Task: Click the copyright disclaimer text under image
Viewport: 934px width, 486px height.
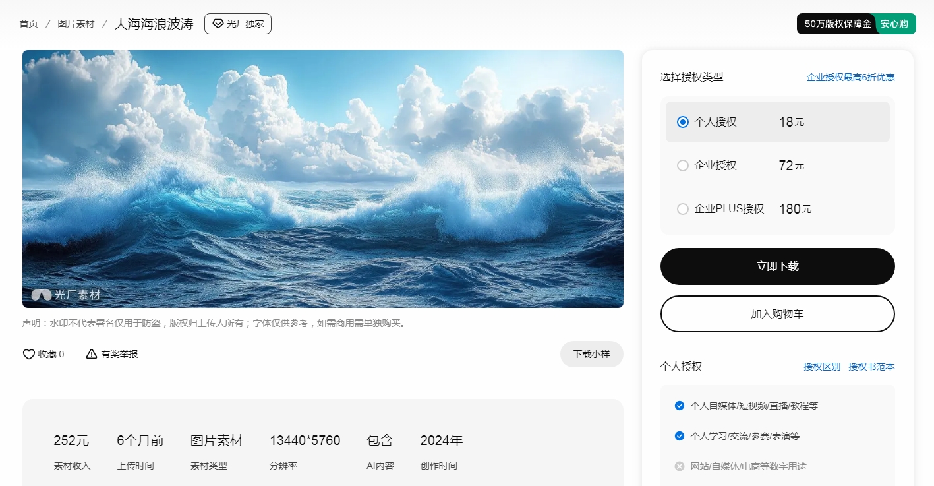Action: pos(215,323)
